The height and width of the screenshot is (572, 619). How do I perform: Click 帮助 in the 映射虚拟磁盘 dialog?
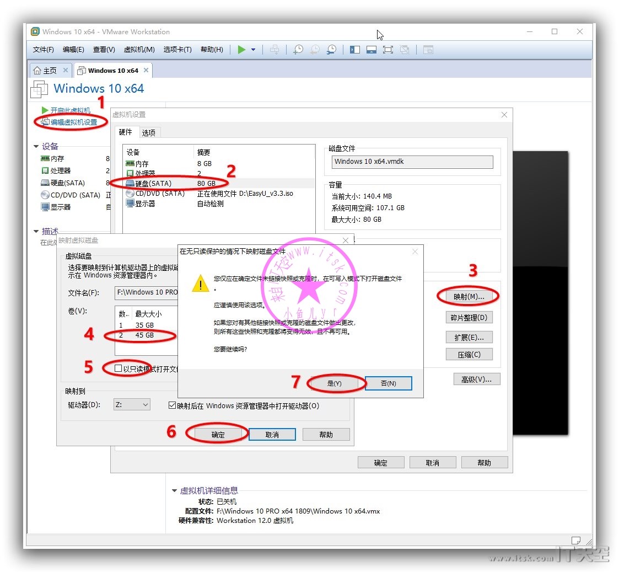tap(326, 435)
